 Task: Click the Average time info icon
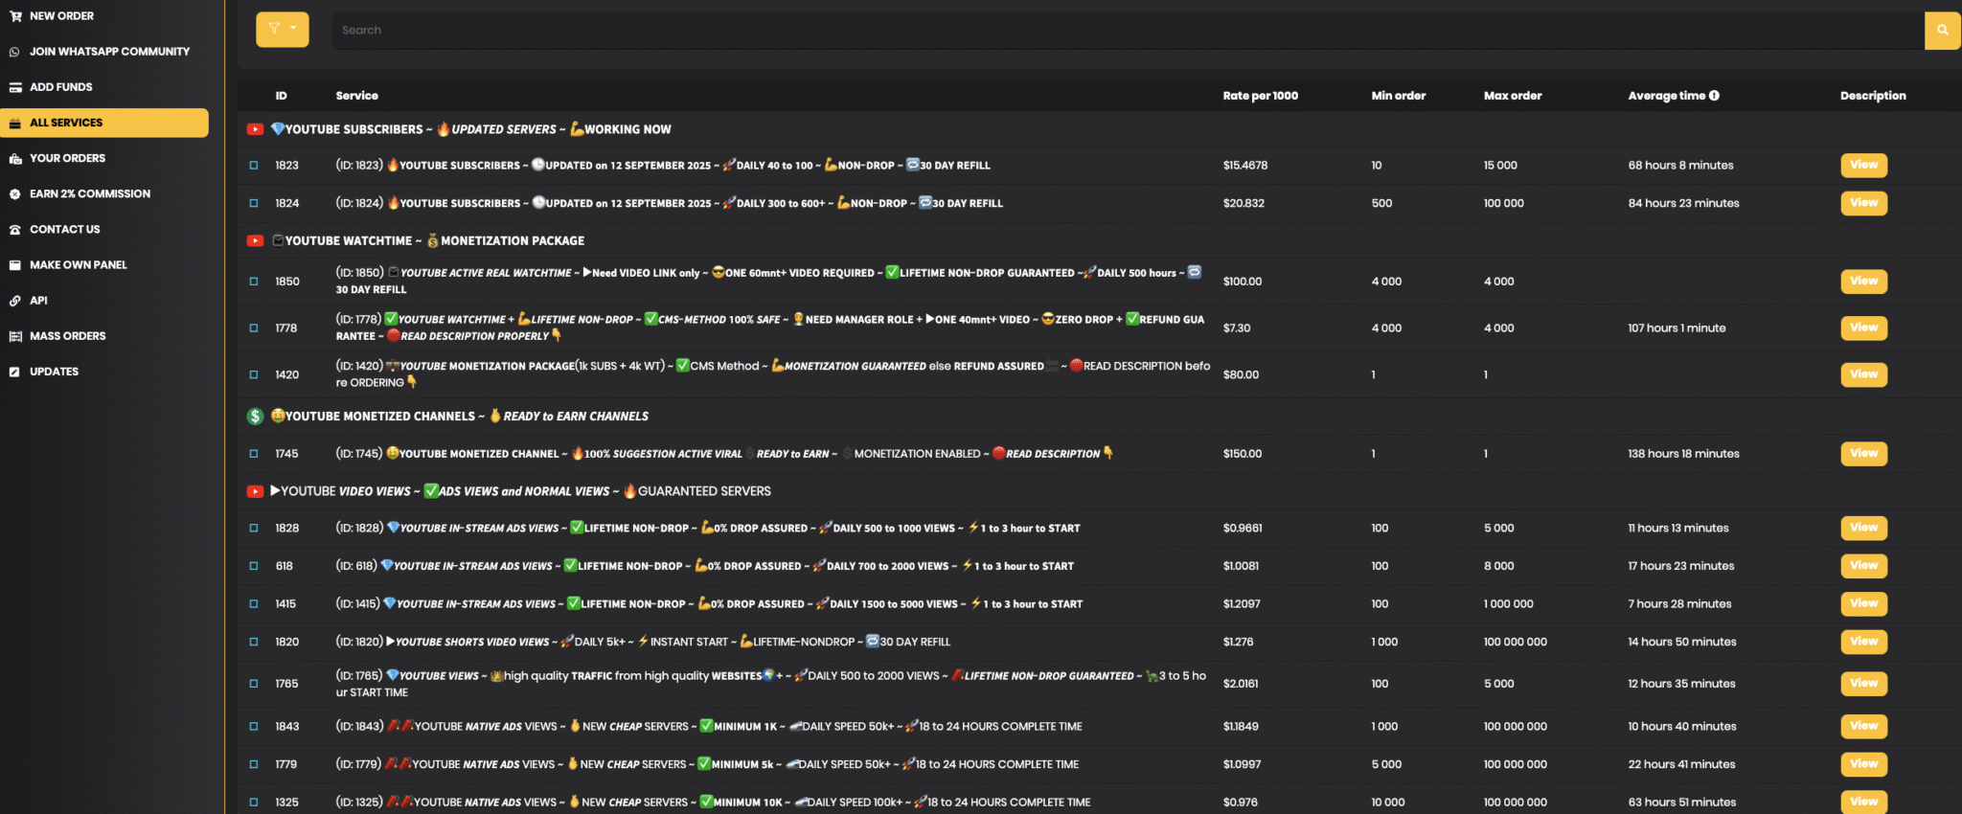pos(1714,96)
